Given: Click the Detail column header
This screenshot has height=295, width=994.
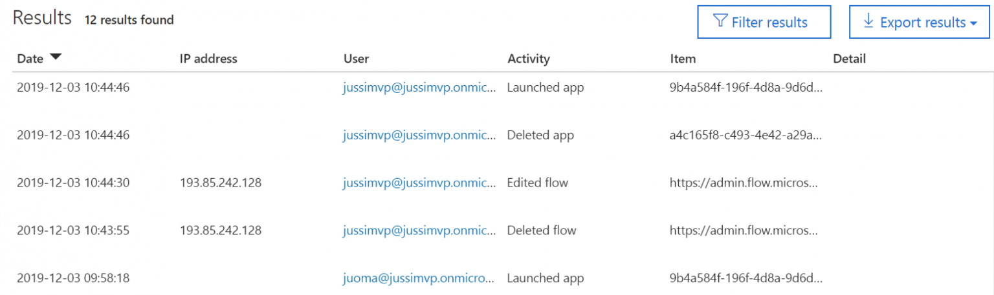Looking at the screenshot, I should coord(849,59).
